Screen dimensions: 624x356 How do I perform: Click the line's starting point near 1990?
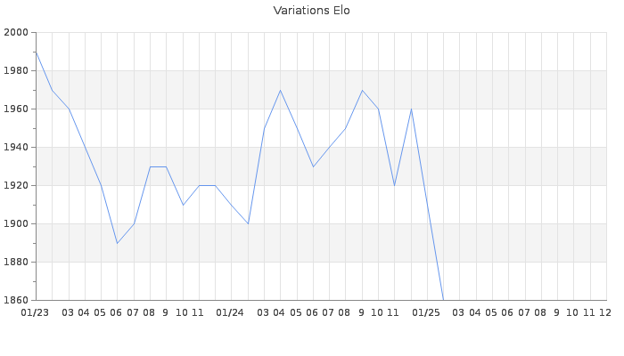[36, 52]
